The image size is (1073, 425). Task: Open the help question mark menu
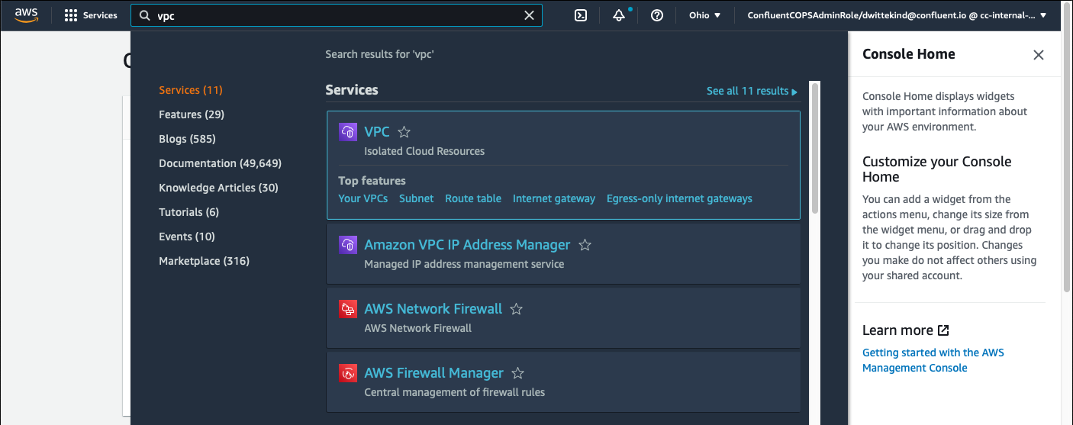pos(657,15)
